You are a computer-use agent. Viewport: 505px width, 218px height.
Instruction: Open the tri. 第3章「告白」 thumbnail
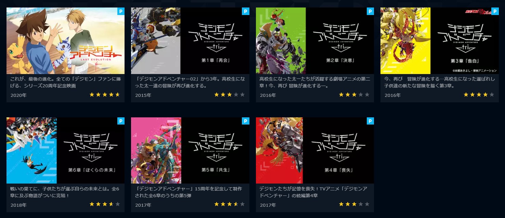[439, 41]
